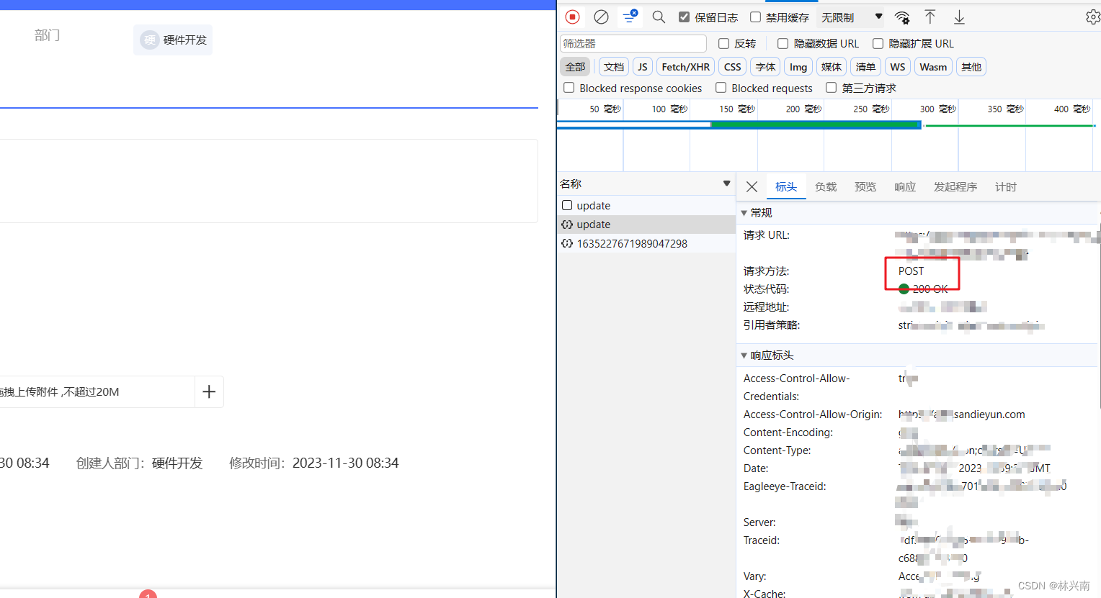This screenshot has height=598, width=1101.
Task: Select first update request row
Action: pos(646,206)
